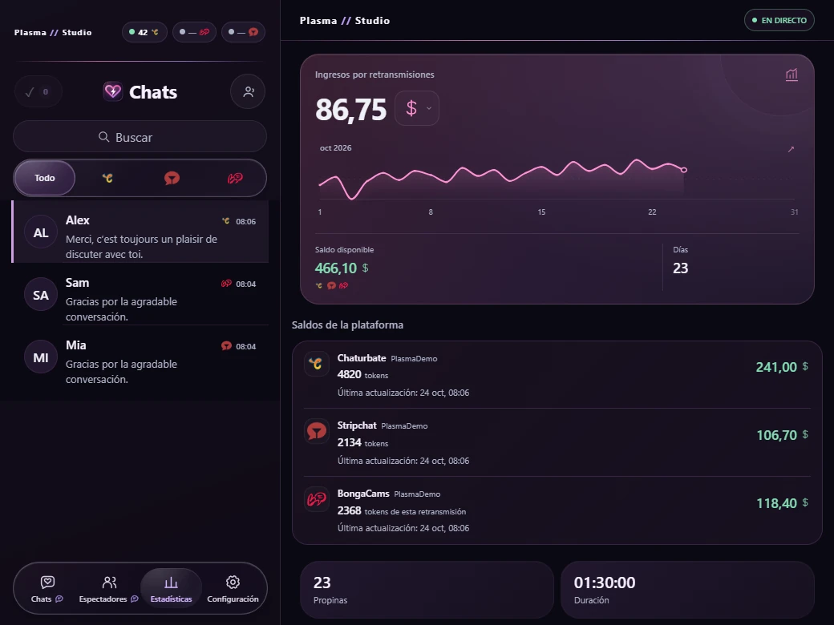Viewport: 834px width, 625px height.
Task: Click the Chaturbate icon in platform balances
Action: [x=317, y=364]
